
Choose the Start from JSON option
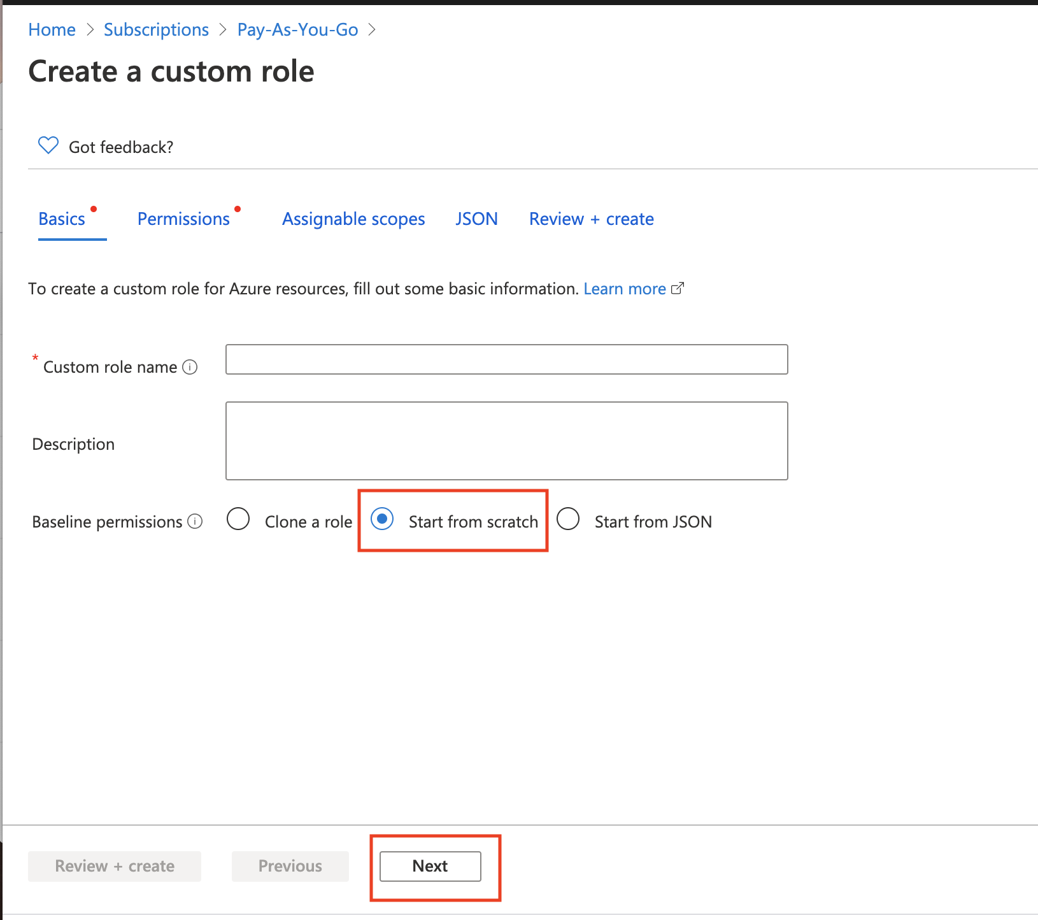(x=568, y=519)
